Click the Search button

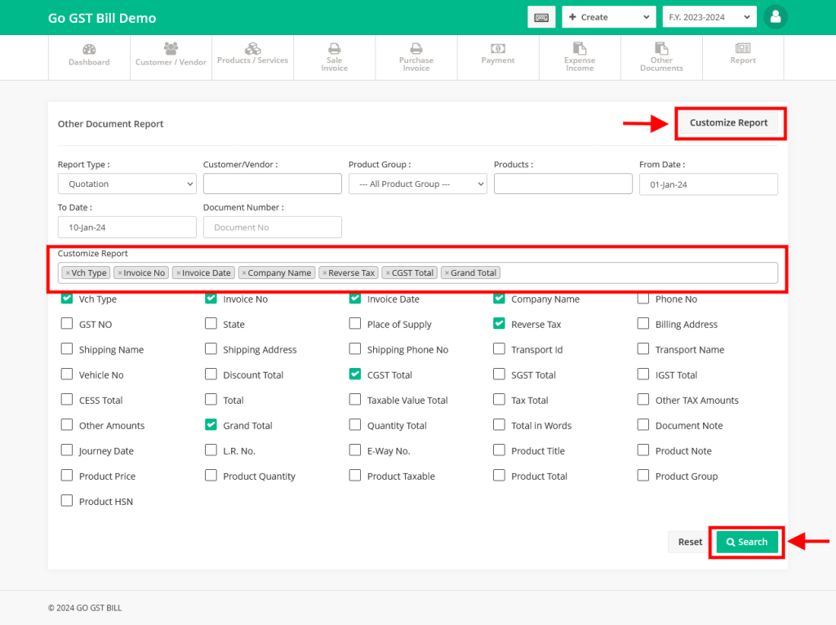click(746, 541)
